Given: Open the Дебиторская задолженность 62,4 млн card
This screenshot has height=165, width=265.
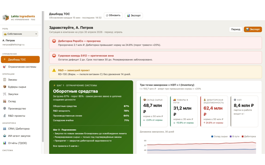Looking at the screenshot, I should coord(214,111).
